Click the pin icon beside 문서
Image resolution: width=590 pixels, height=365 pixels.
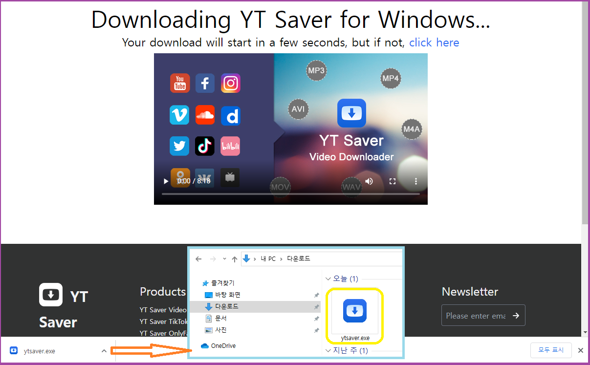point(316,319)
